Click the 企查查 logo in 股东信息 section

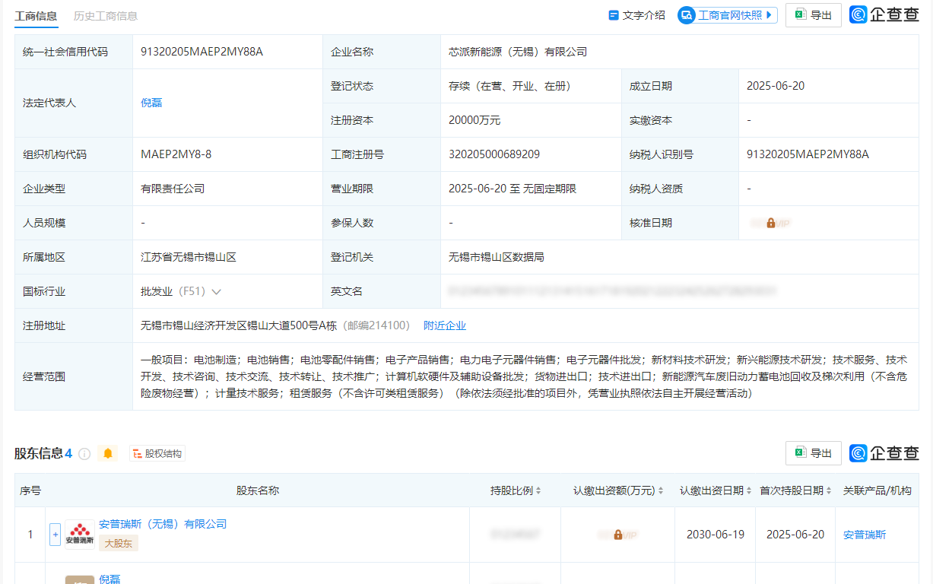(884, 453)
